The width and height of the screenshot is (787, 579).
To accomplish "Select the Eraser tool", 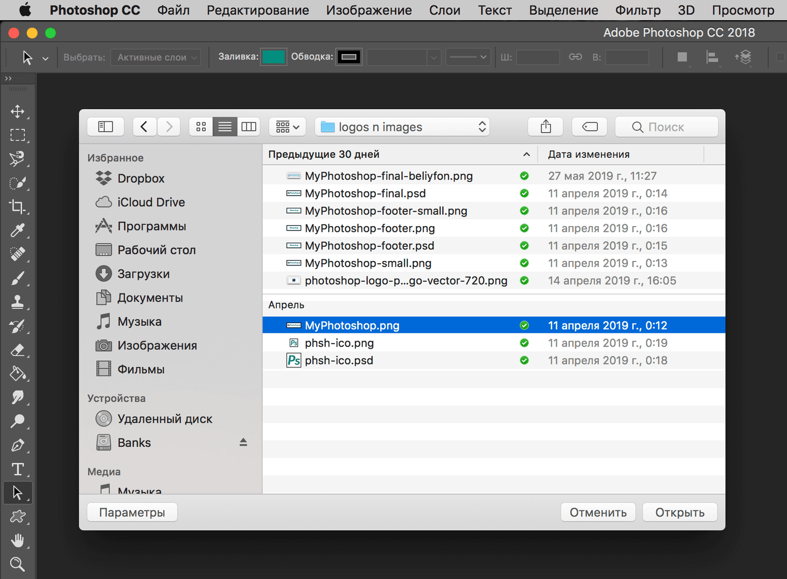I will [x=18, y=350].
